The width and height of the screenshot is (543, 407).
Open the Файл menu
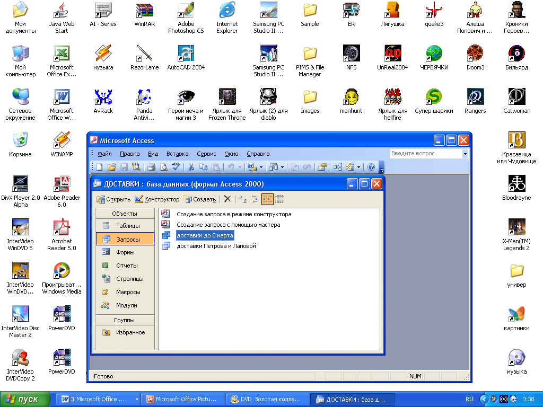point(104,154)
